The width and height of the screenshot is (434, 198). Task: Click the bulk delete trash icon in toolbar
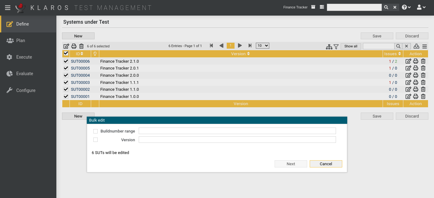pyautogui.click(x=81, y=46)
